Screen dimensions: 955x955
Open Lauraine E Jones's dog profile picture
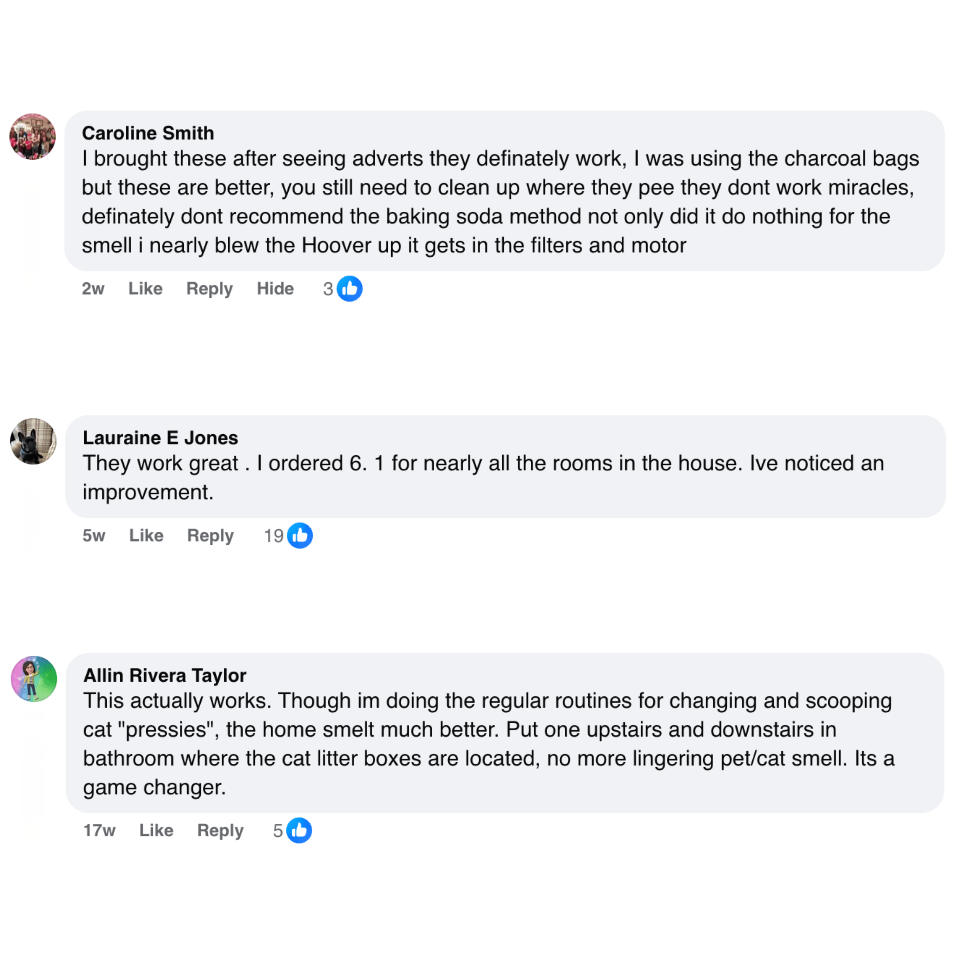pos(33,441)
